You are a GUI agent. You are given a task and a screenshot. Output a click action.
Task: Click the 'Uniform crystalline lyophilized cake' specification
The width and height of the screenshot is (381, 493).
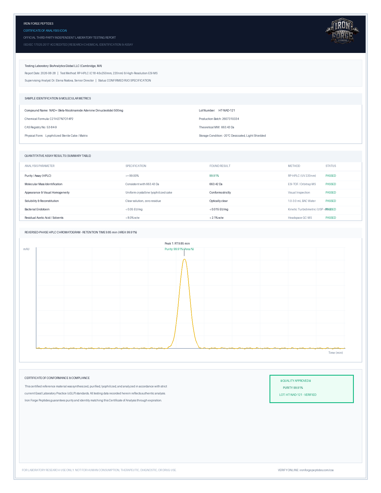(x=149, y=192)
